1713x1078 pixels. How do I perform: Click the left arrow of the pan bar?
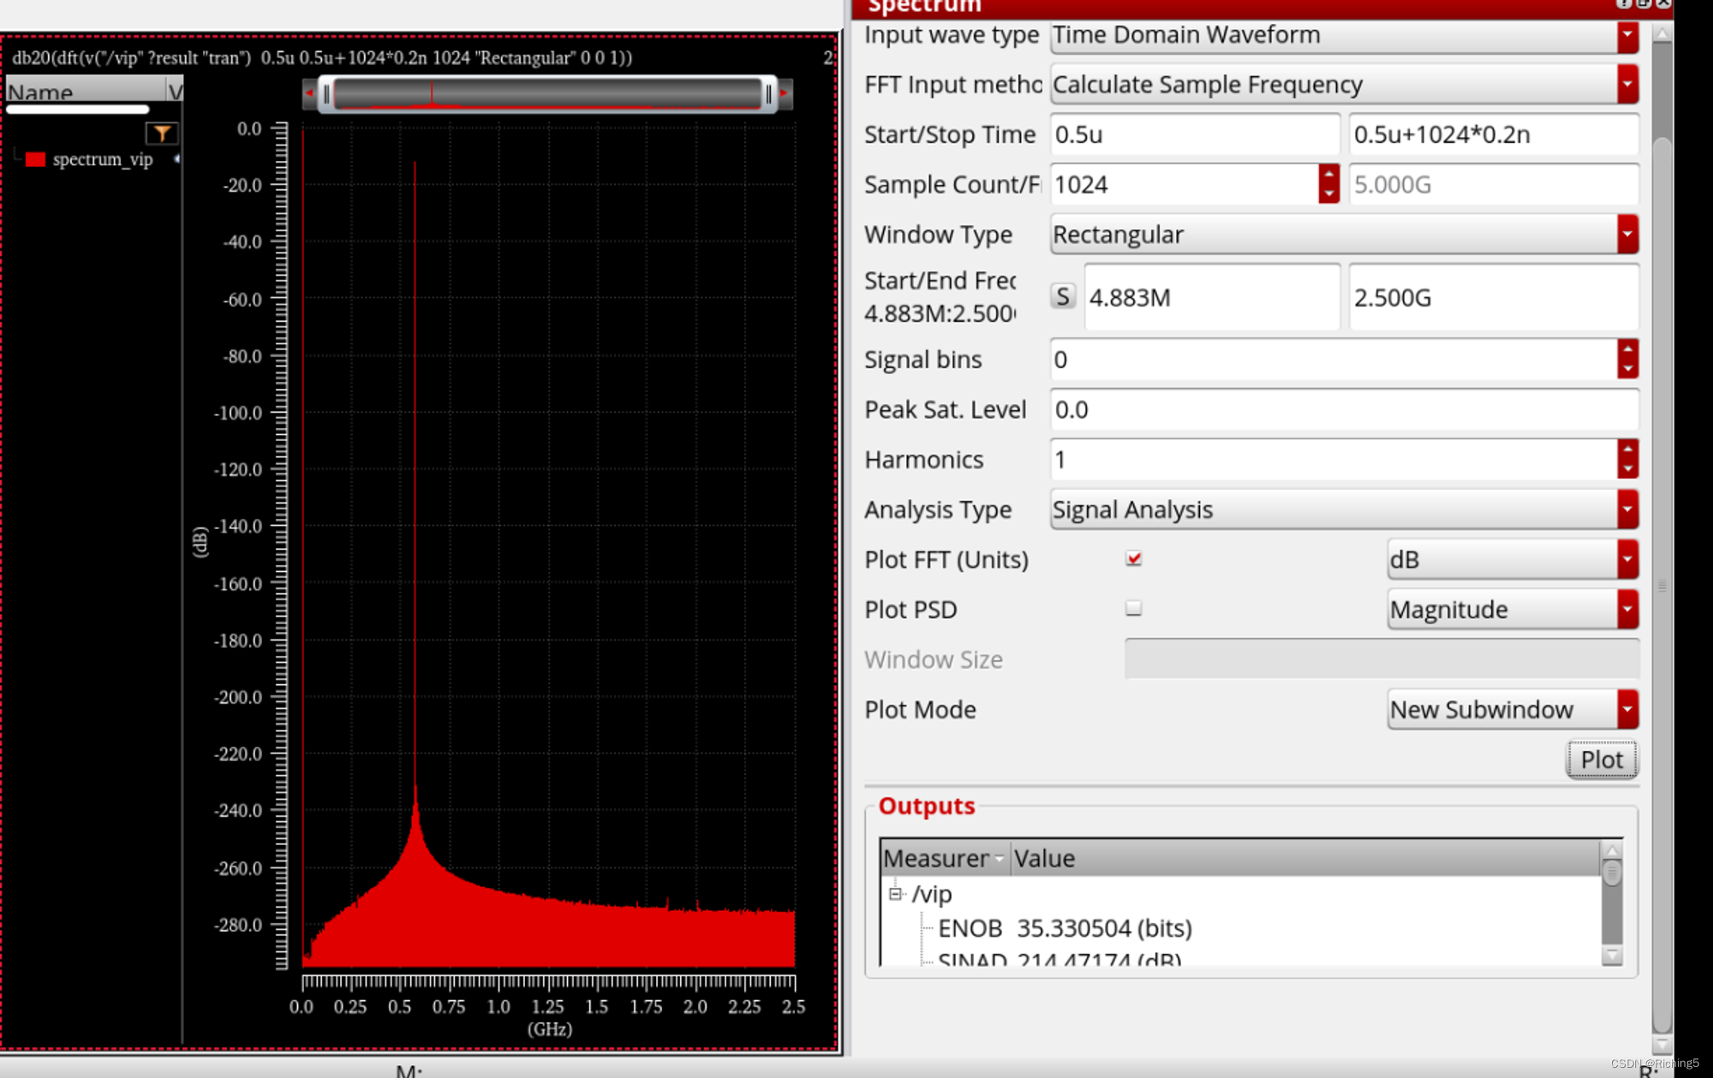(310, 93)
